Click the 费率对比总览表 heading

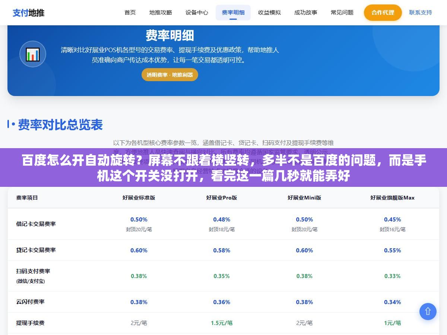tap(60, 125)
